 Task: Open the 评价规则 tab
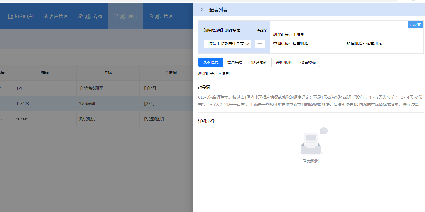(283, 62)
